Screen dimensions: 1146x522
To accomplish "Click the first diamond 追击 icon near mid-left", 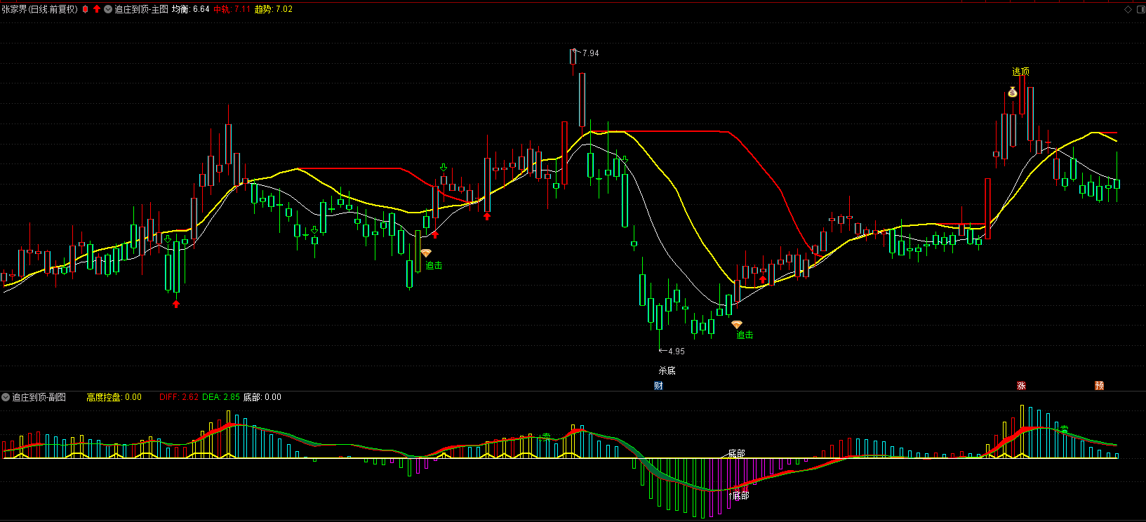I will pyautogui.click(x=426, y=253).
